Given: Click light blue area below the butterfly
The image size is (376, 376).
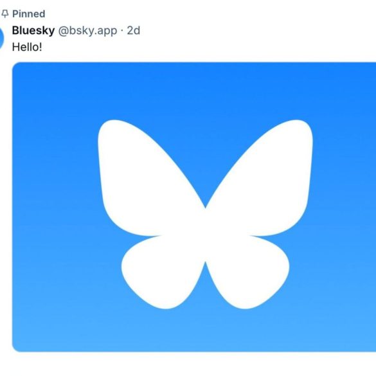Looking at the screenshot, I should 205,331.
